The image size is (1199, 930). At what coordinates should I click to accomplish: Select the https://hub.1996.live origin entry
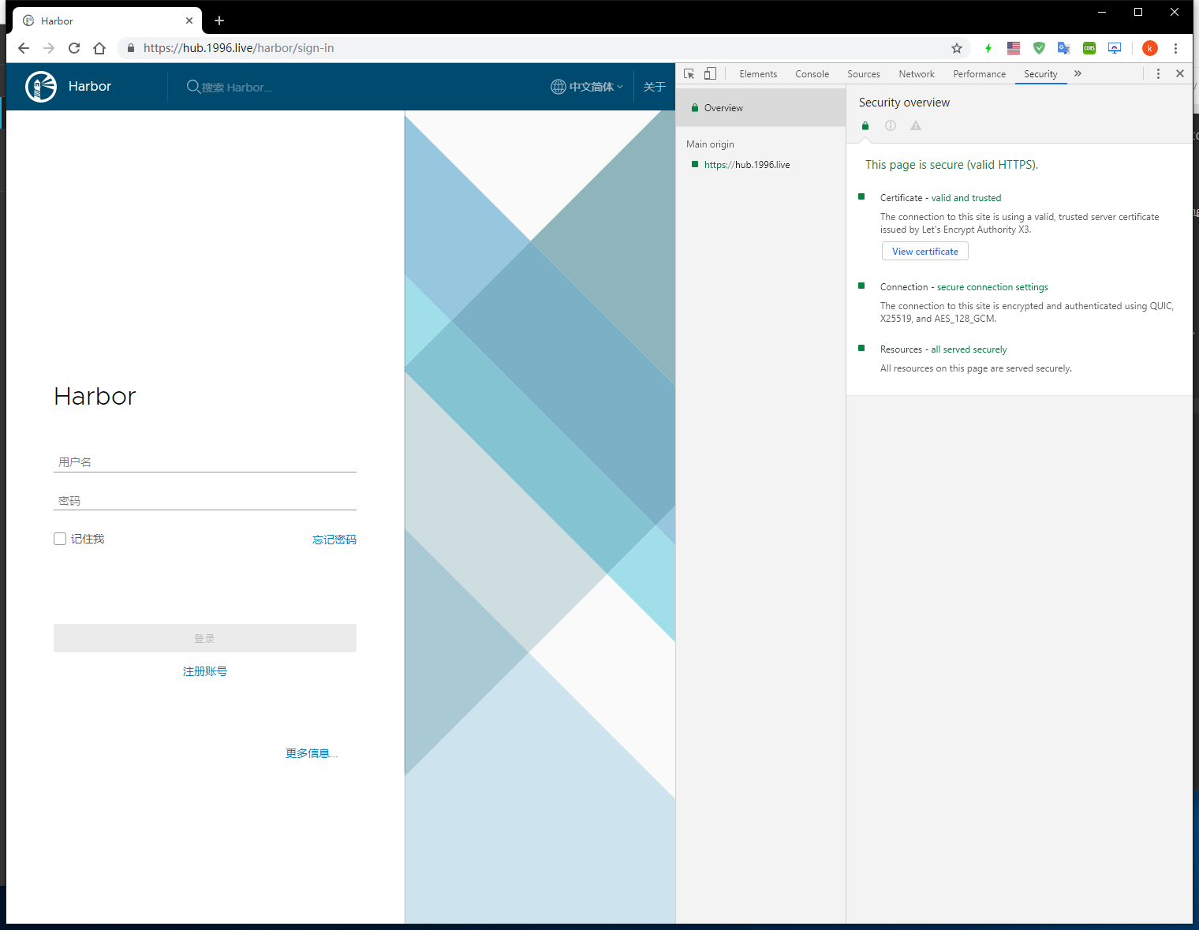(x=746, y=165)
